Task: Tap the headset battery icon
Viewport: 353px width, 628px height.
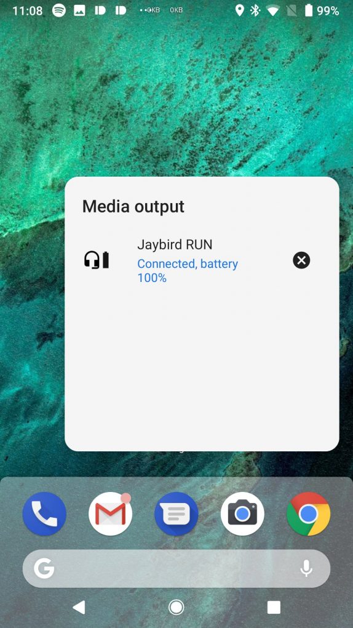Action: [97, 260]
